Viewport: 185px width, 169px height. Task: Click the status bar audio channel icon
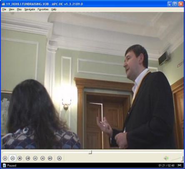pos(180,166)
